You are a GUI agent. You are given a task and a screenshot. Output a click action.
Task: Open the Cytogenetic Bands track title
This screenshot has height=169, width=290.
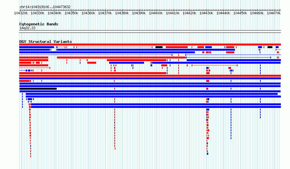pos(39,24)
